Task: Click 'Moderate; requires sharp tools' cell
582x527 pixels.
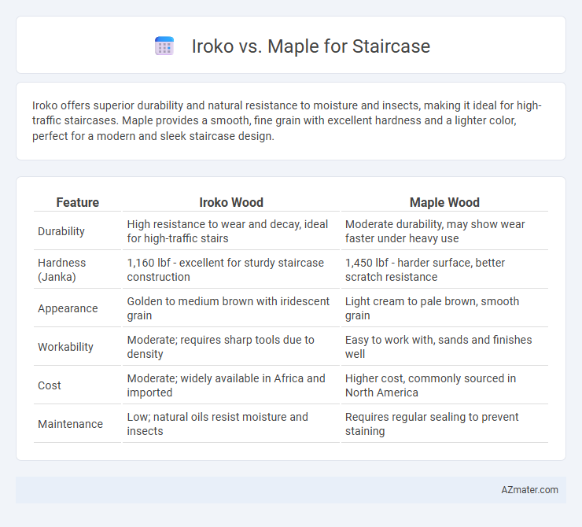Action: pos(231,347)
